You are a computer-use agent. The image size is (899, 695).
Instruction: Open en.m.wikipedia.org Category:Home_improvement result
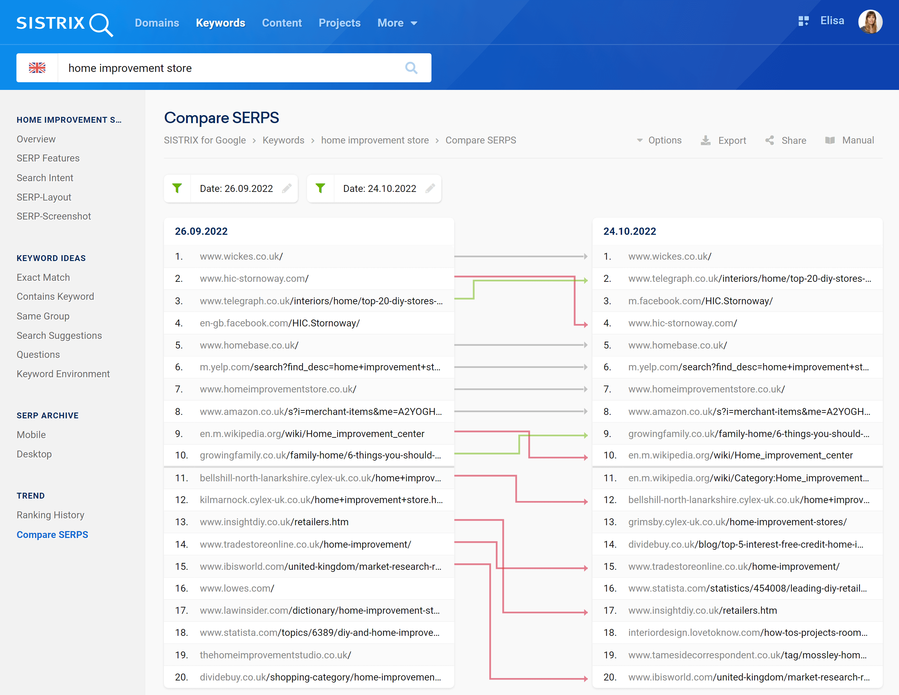coord(749,478)
